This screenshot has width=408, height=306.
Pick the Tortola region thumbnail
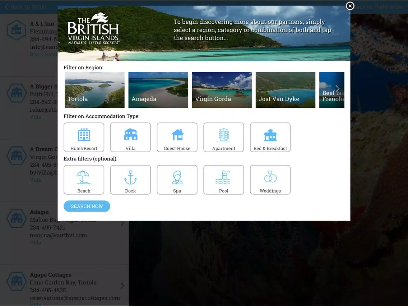click(94, 90)
